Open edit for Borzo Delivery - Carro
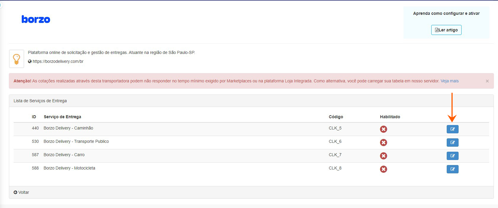 tap(452, 156)
